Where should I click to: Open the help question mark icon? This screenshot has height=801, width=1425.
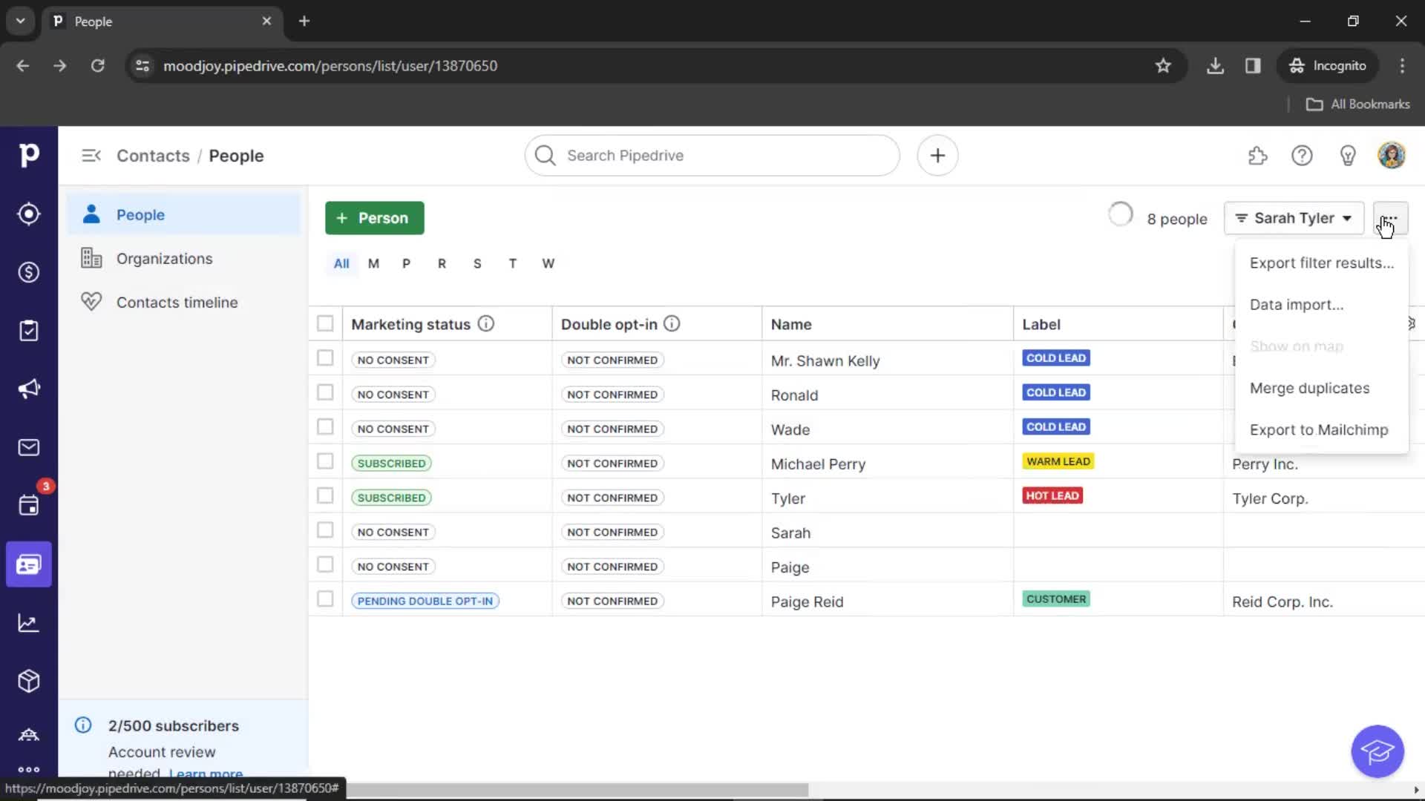click(x=1302, y=156)
